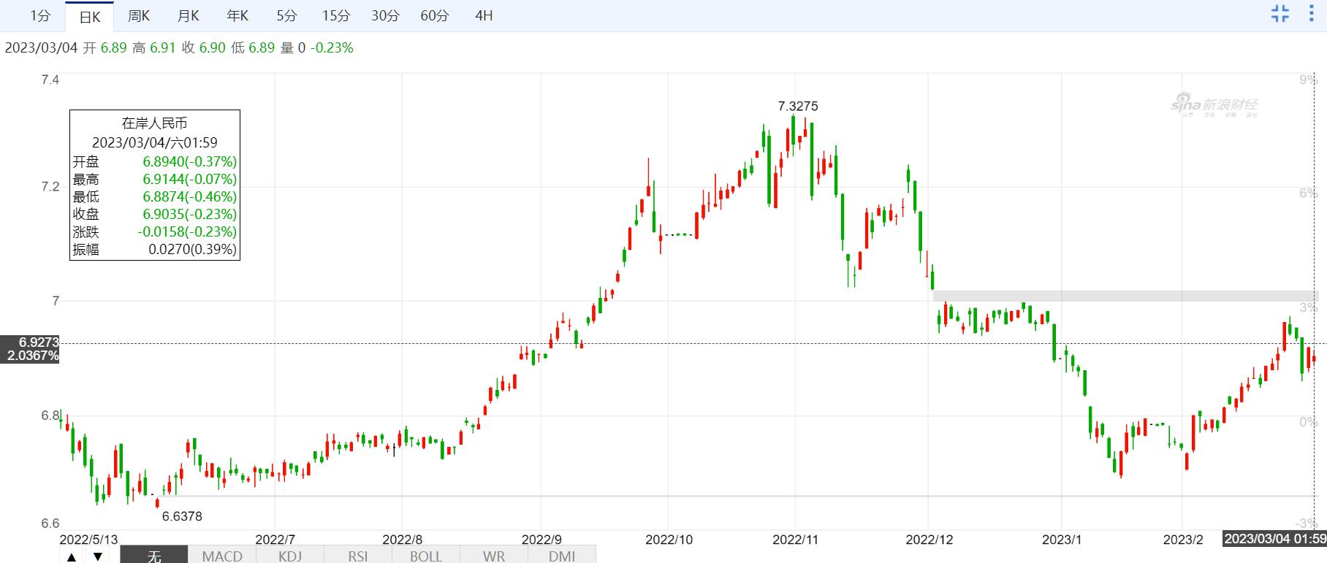Click the 最高 6.9144 value in info box
This screenshot has width=1327, height=563.
190,179
